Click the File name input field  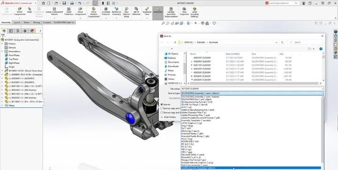coord(251,89)
